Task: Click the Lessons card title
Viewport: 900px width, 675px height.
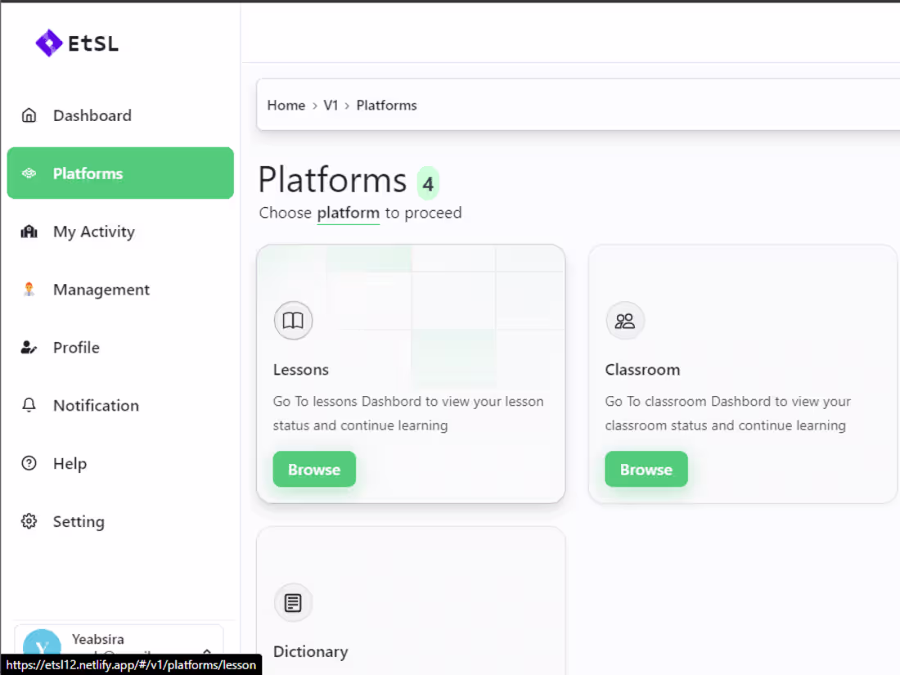Action: (x=301, y=370)
